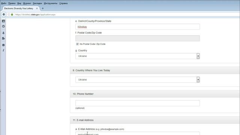This screenshot has width=240, height=135.
Task: Open the mailing address Country dropdown
Action: [x=138, y=56]
